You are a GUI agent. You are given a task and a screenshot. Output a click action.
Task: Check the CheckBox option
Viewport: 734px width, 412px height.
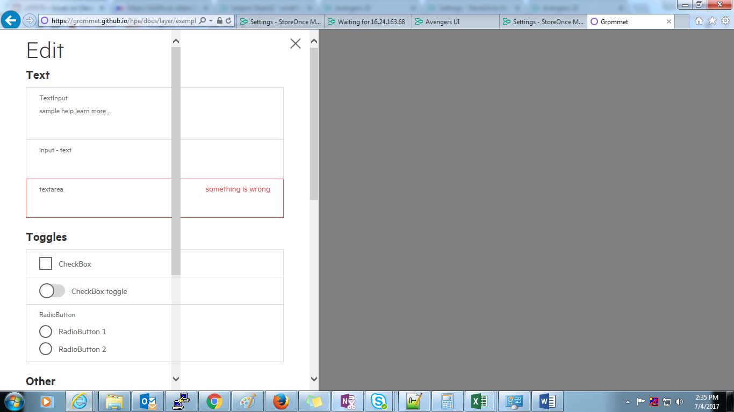click(x=46, y=263)
